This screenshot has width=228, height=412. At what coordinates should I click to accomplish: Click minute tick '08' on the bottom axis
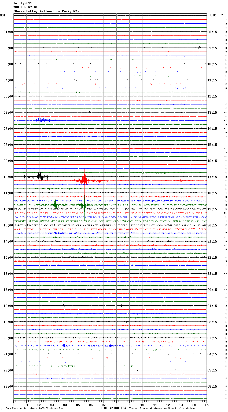coord(116,405)
